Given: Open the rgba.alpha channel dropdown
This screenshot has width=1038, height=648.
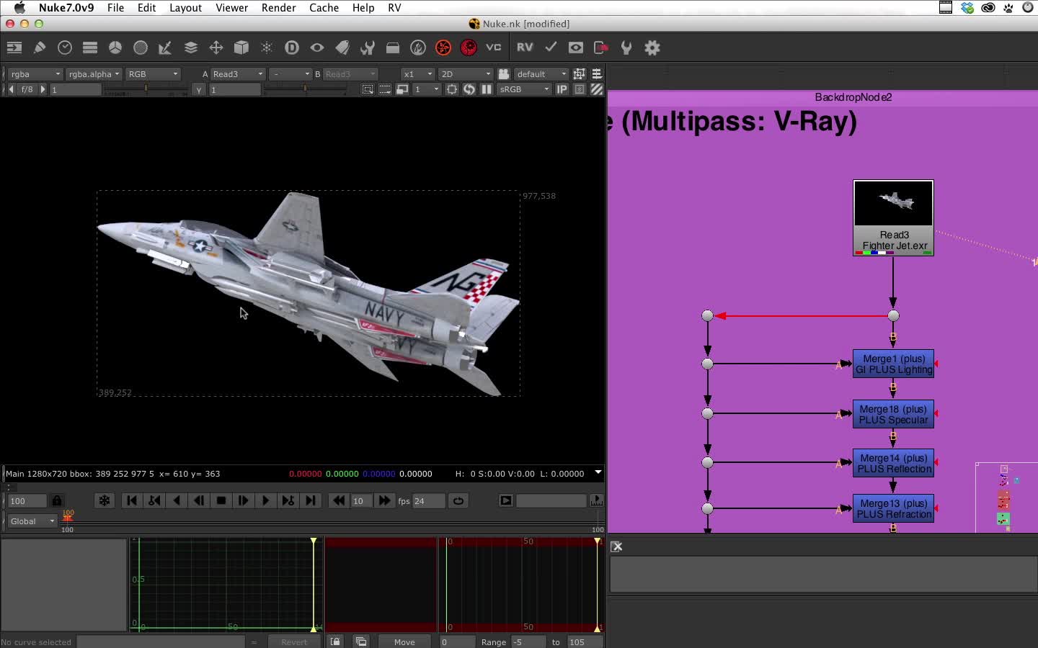Looking at the screenshot, I should point(94,74).
